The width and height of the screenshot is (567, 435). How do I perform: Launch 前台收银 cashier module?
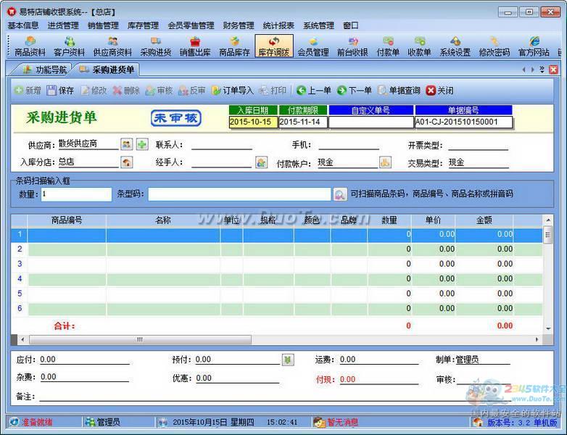352,46
